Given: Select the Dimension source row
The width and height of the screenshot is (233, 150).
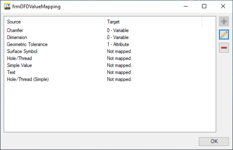Looking at the screenshot, I should pyautogui.click(x=17, y=37).
